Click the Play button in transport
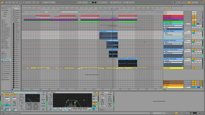Image resolution: width=205 pixels, height=115 pixels. [x=90, y=3]
